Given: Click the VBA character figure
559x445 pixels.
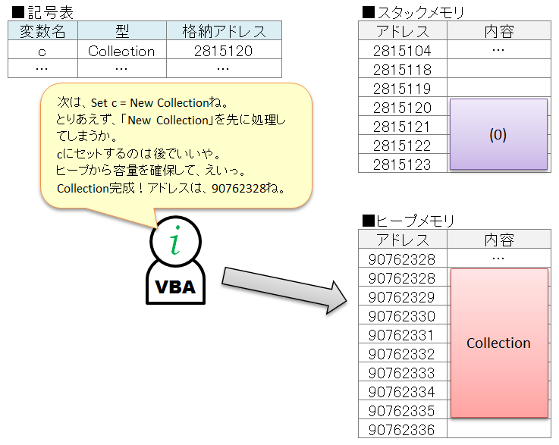Looking at the screenshot, I should click(x=175, y=260).
